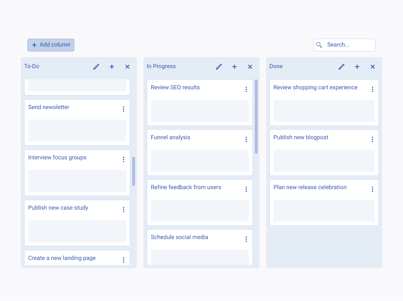Select the Send newsletter card title
Screen dimensions: 403x301
point(49,107)
